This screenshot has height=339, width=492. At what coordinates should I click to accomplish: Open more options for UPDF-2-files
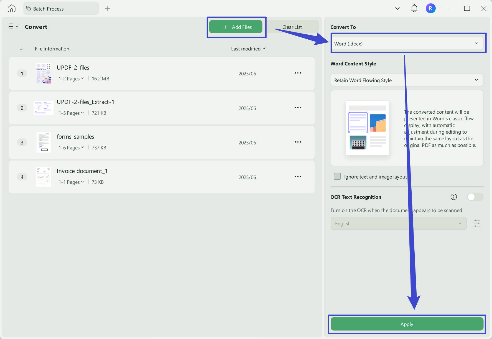click(298, 73)
